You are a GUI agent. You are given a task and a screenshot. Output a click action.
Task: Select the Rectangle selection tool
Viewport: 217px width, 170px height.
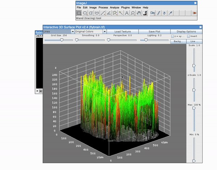[79, 13]
